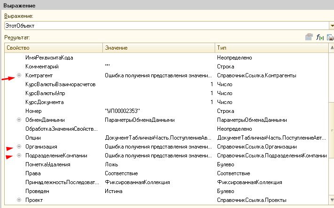
Task: Click the СправочникСсылка.Организации type cell
Action: [x=257, y=147]
